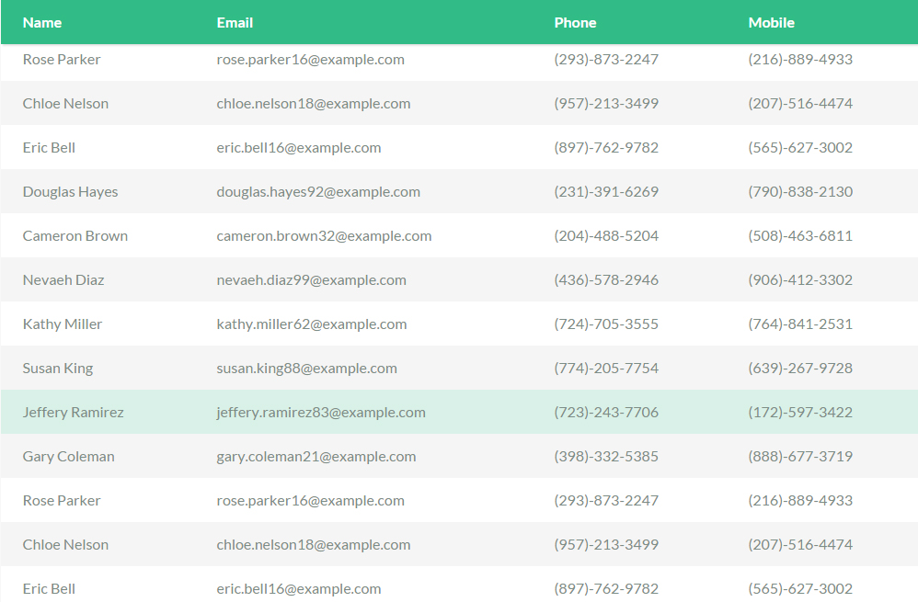Click Douglas Hayes mobile (790)-838-2130

(x=800, y=192)
